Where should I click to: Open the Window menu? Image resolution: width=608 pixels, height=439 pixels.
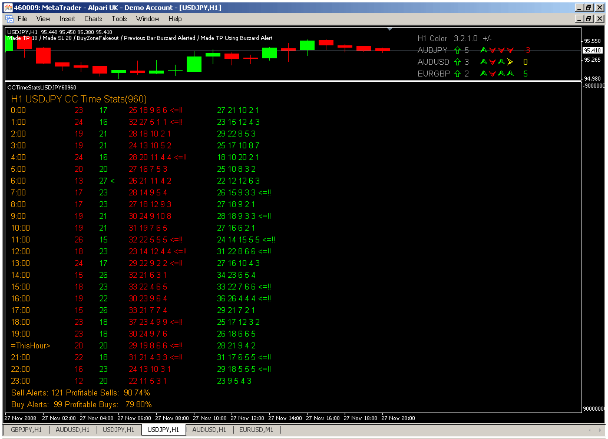147,19
